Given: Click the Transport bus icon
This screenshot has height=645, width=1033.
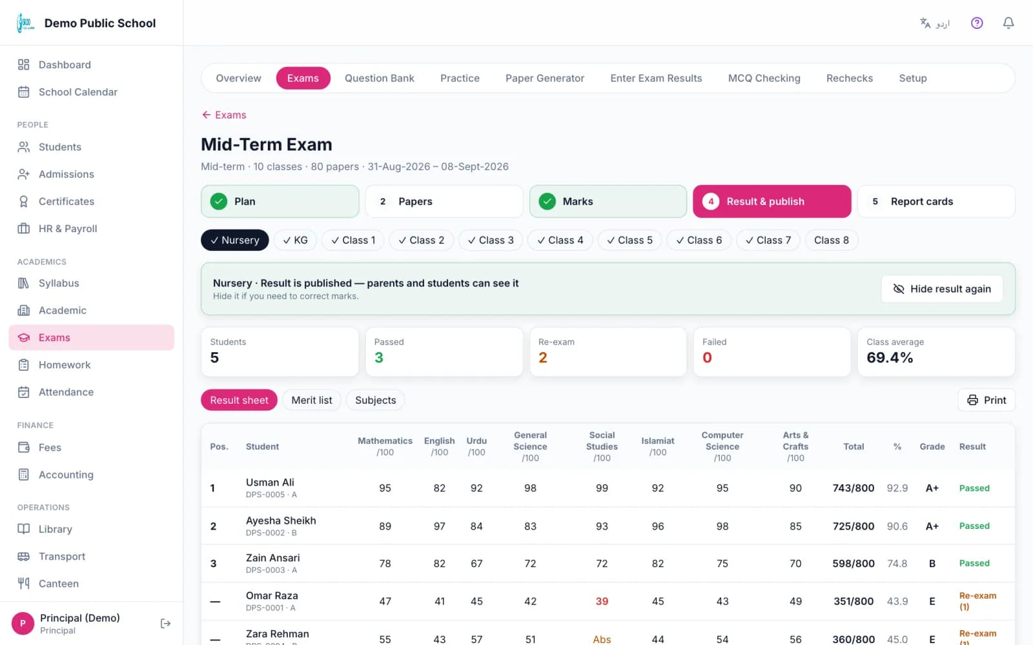Looking at the screenshot, I should tap(24, 556).
